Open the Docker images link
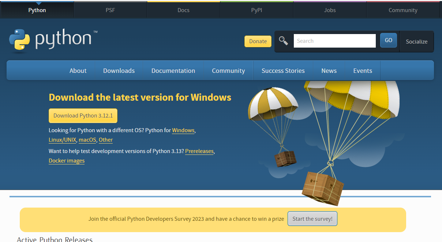The width and height of the screenshot is (442, 242). pos(67,161)
